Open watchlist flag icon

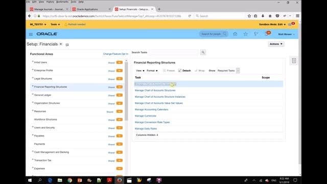(x=256, y=34)
